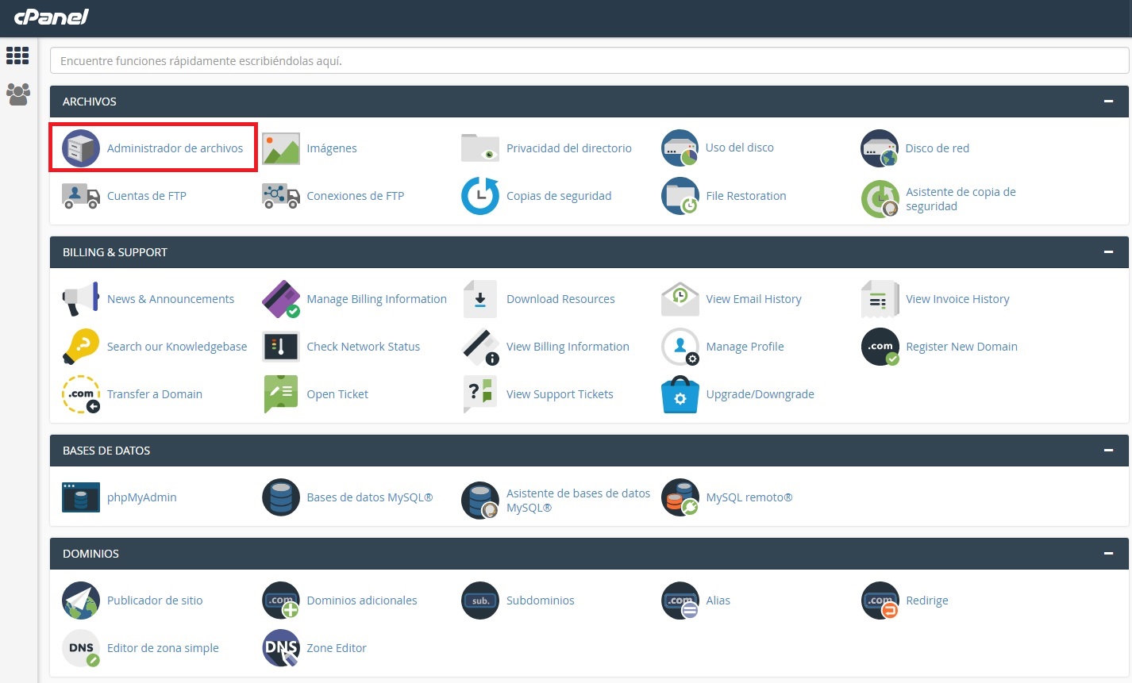Click the Manage Profile link text
Viewport: 1132px width, 683px height.
pos(745,347)
